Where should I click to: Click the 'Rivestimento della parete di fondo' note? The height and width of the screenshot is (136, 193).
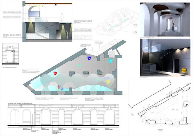click(83, 29)
